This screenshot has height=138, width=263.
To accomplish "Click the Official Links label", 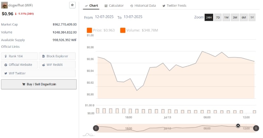I will (x=10, y=47).
